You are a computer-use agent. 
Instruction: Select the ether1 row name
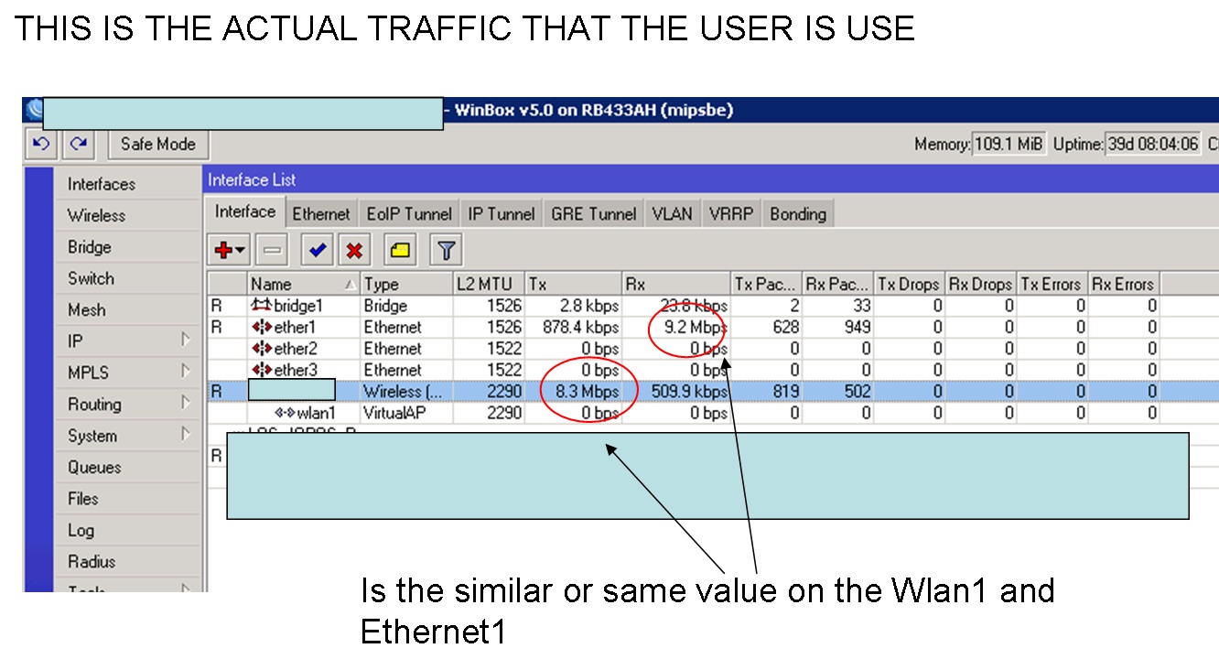tap(297, 328)
